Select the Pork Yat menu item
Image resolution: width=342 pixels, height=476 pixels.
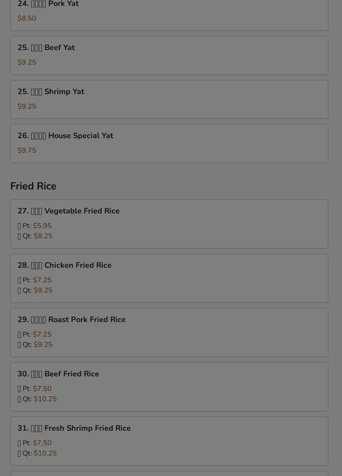169,14
